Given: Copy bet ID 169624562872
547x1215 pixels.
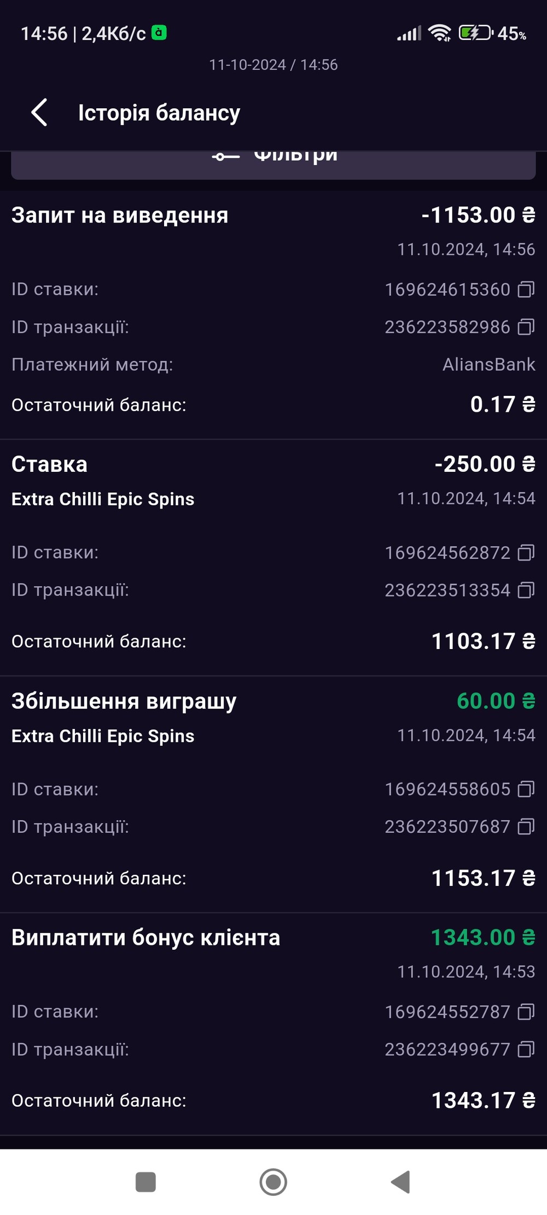Looking at the screenshot, I should (526, 553).
